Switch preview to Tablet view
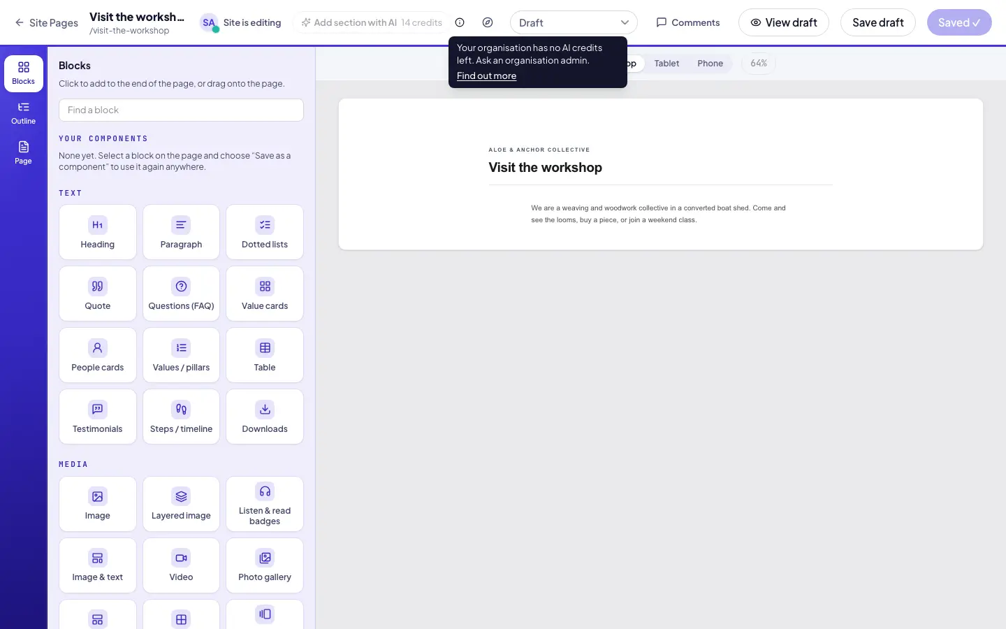Viewport: 1006px width, 629px height. [666, 64]
